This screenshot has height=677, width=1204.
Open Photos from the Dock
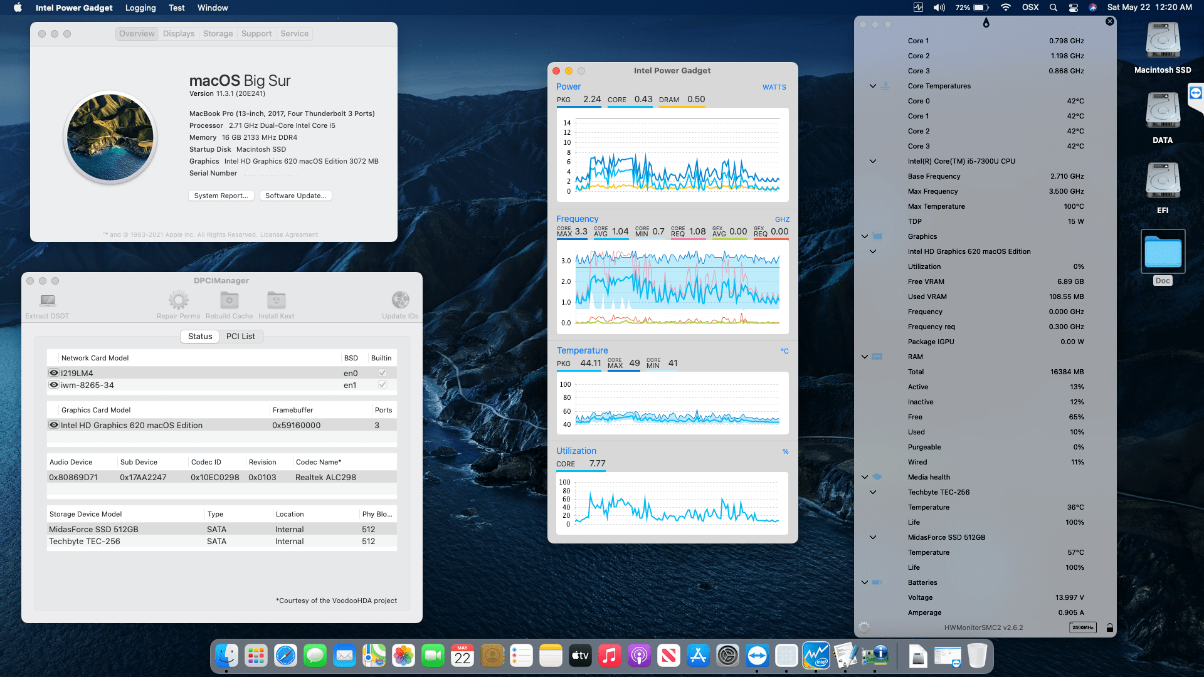[403, 656]
